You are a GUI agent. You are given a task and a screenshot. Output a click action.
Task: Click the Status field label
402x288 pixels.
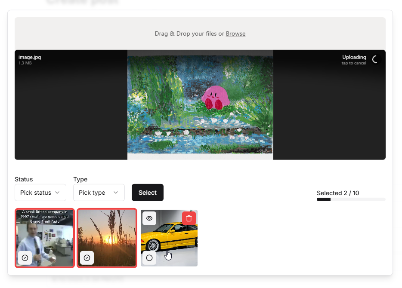point(24,179)
